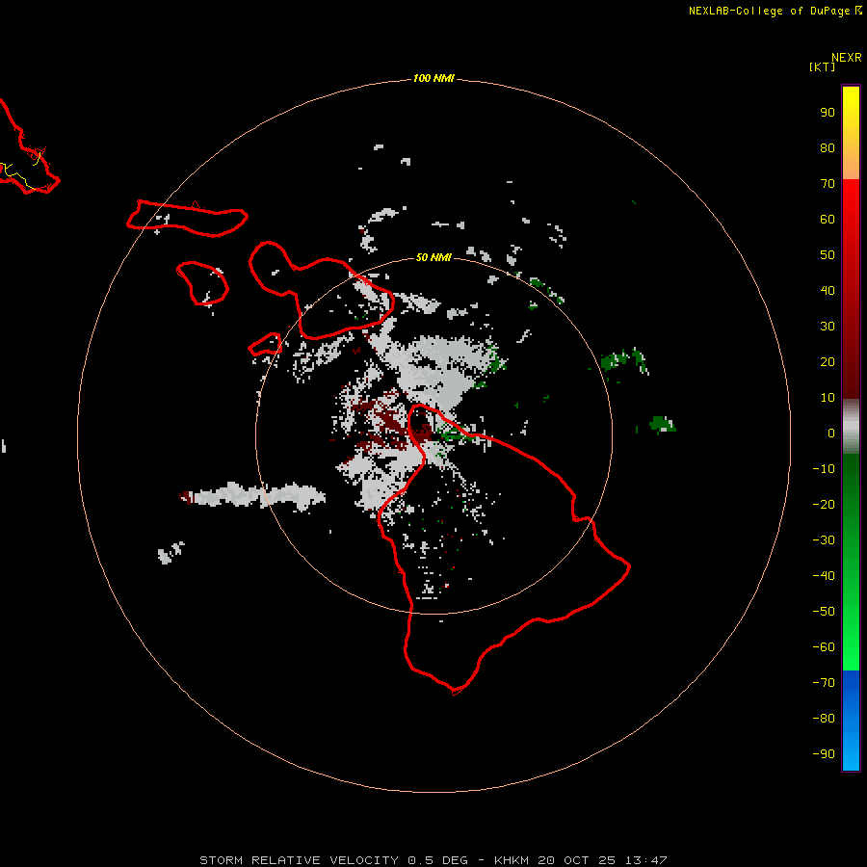This screenshot has height=867, width=867.
Task: Click the -20 value on the color scale
Action: pos(824,504)
